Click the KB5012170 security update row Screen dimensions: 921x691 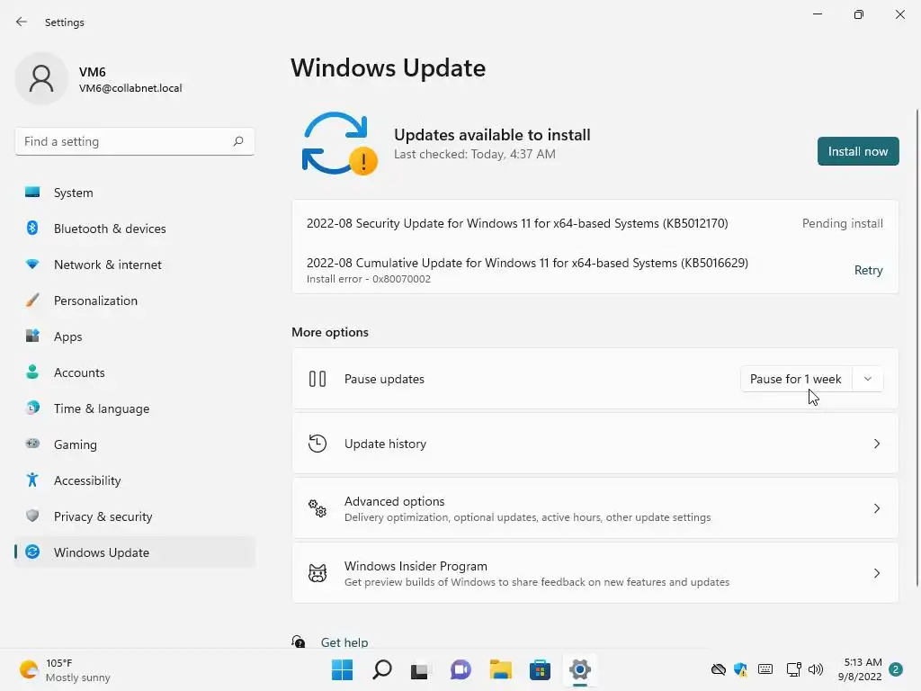click(595, 223)
